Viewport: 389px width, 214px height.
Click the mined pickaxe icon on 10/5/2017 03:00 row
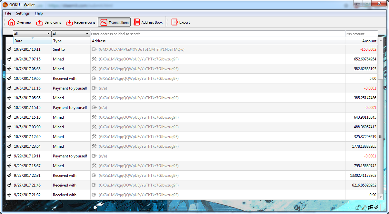click(x=94, y=127)
